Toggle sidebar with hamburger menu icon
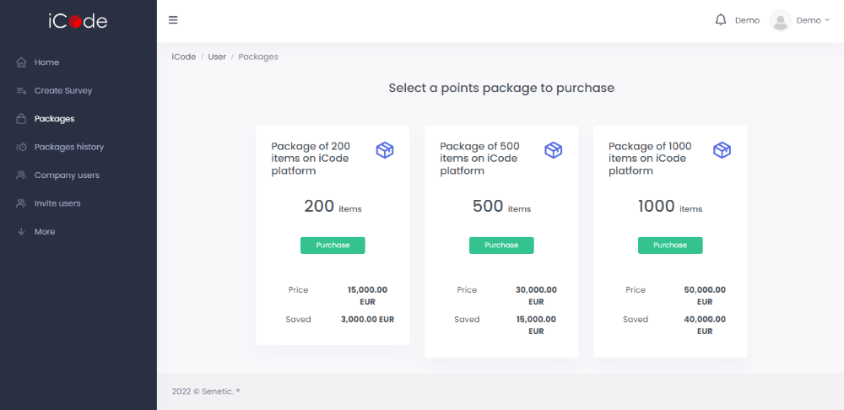 coord(173,20)
